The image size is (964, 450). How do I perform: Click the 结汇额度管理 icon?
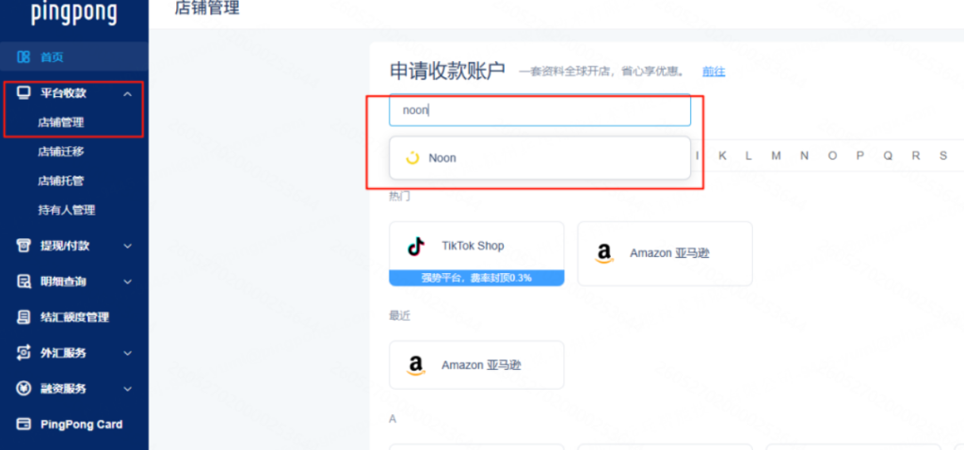[x=24, y=317]
